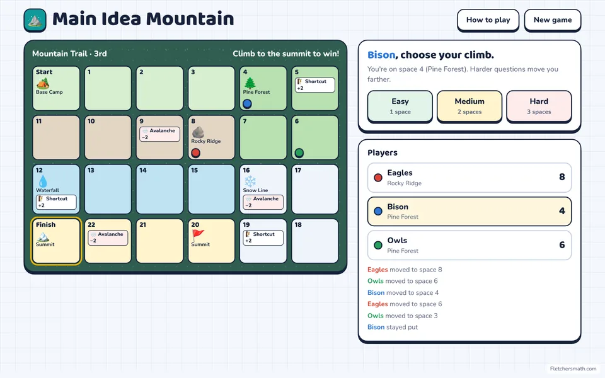605x378 pixels.
Task: Click the Pine Forest tree icon
Action: [250, 83]
